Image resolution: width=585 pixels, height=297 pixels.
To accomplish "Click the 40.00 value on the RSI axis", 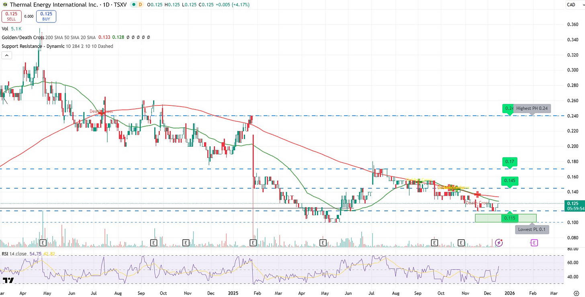I will pyautogui.click(x=573, y=277).
